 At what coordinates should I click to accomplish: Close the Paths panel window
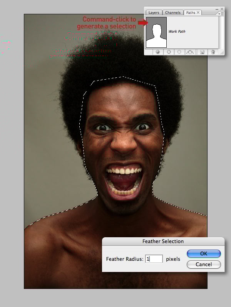point(222,9)
